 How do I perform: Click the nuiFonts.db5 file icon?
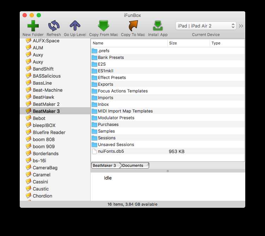coord(94,151)
